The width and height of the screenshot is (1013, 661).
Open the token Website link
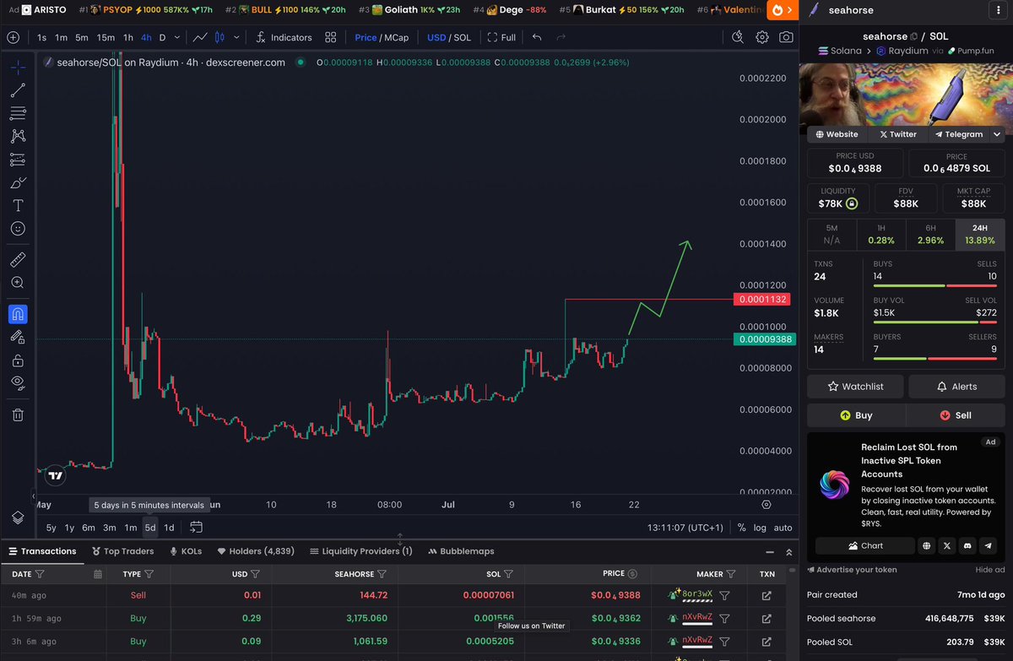(837, 134)
